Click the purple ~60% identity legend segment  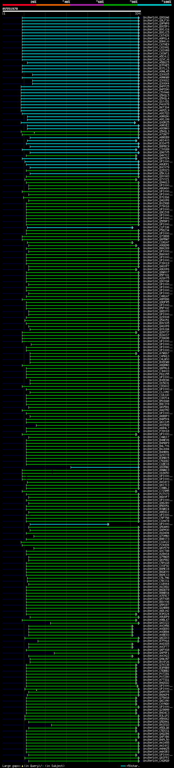[x=87, y=5]
